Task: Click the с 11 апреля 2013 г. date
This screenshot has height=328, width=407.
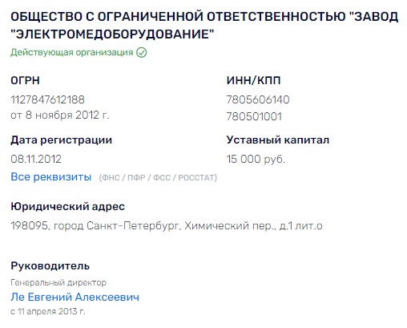Action: [48, 311]
